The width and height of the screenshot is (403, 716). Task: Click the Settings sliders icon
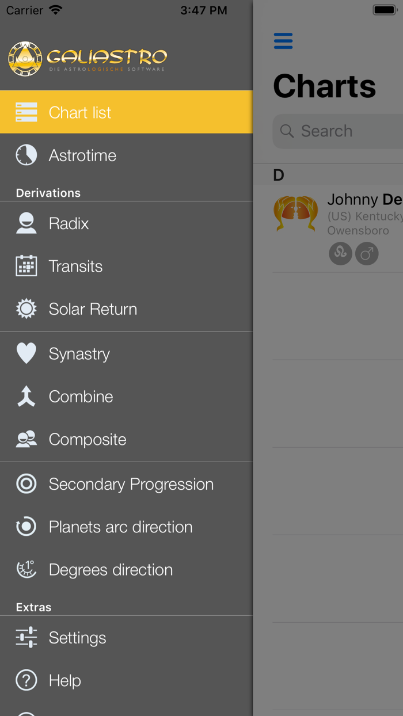click(x=26, y=638)
